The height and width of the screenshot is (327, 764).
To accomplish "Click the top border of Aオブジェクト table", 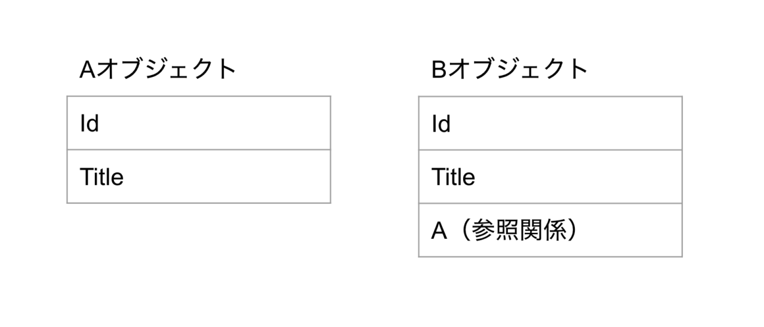I will pos(199,96).
